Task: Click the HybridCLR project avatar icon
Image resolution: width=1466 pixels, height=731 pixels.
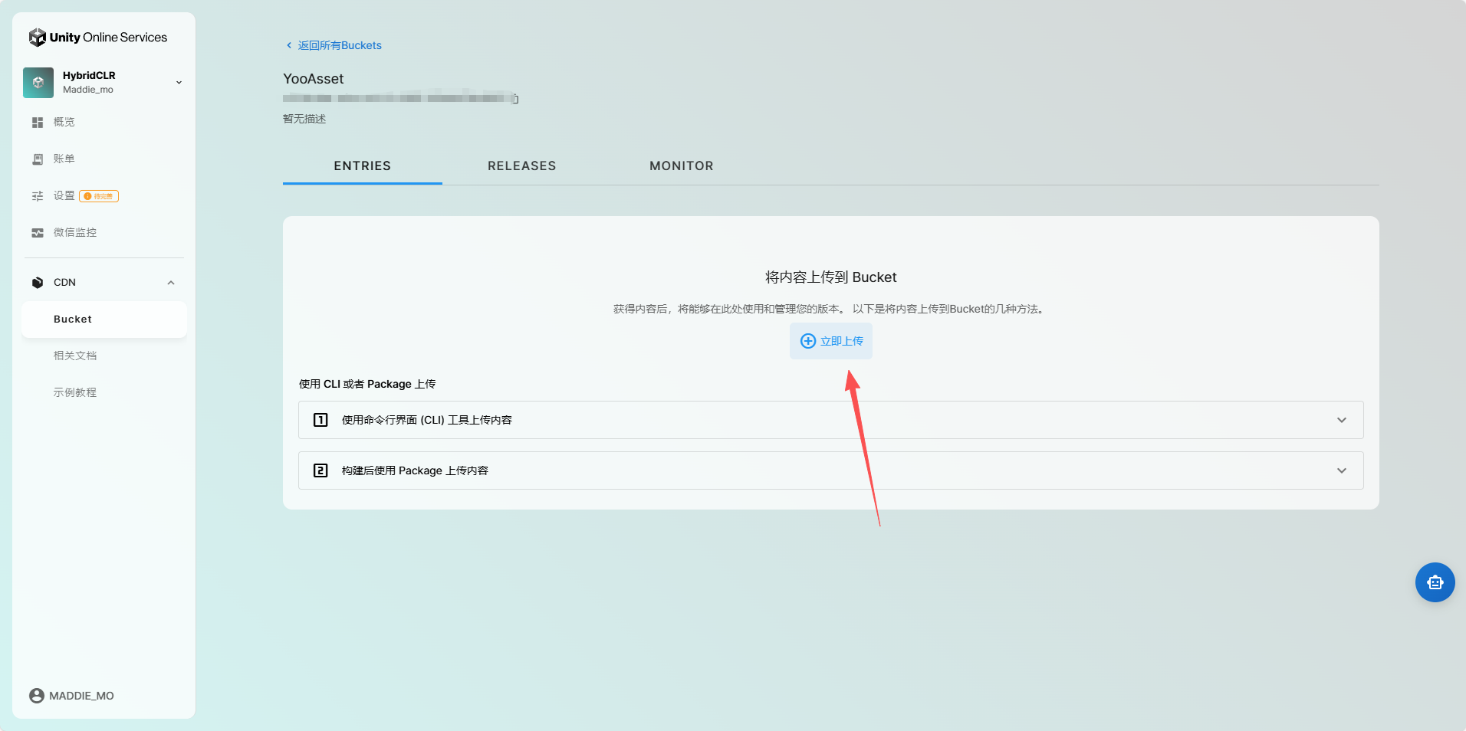Action: pyautogui.click(x=38, y=83)
